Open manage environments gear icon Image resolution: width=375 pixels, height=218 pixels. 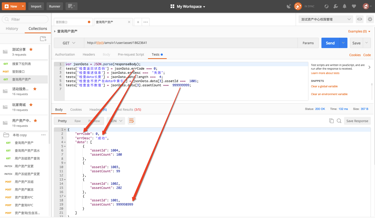coord(370,19)
